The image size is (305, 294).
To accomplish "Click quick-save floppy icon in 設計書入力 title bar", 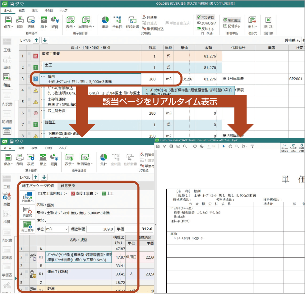I will (12, 4).
